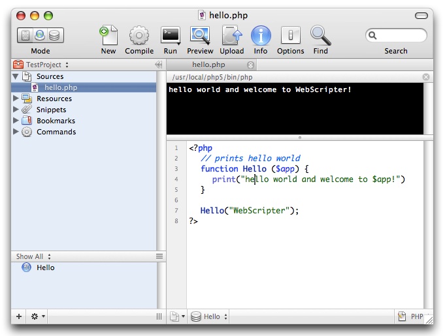Screen dimensions: 445x336
Task: Select hello.php in Sources
Action: [84, 87]
